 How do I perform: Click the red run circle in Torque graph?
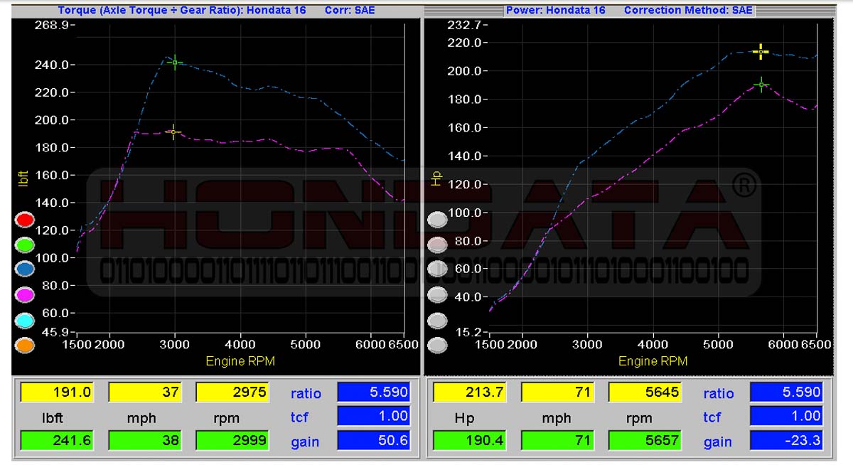click(x=25, y=219)
